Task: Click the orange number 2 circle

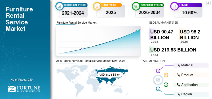Action: [166, 75]
